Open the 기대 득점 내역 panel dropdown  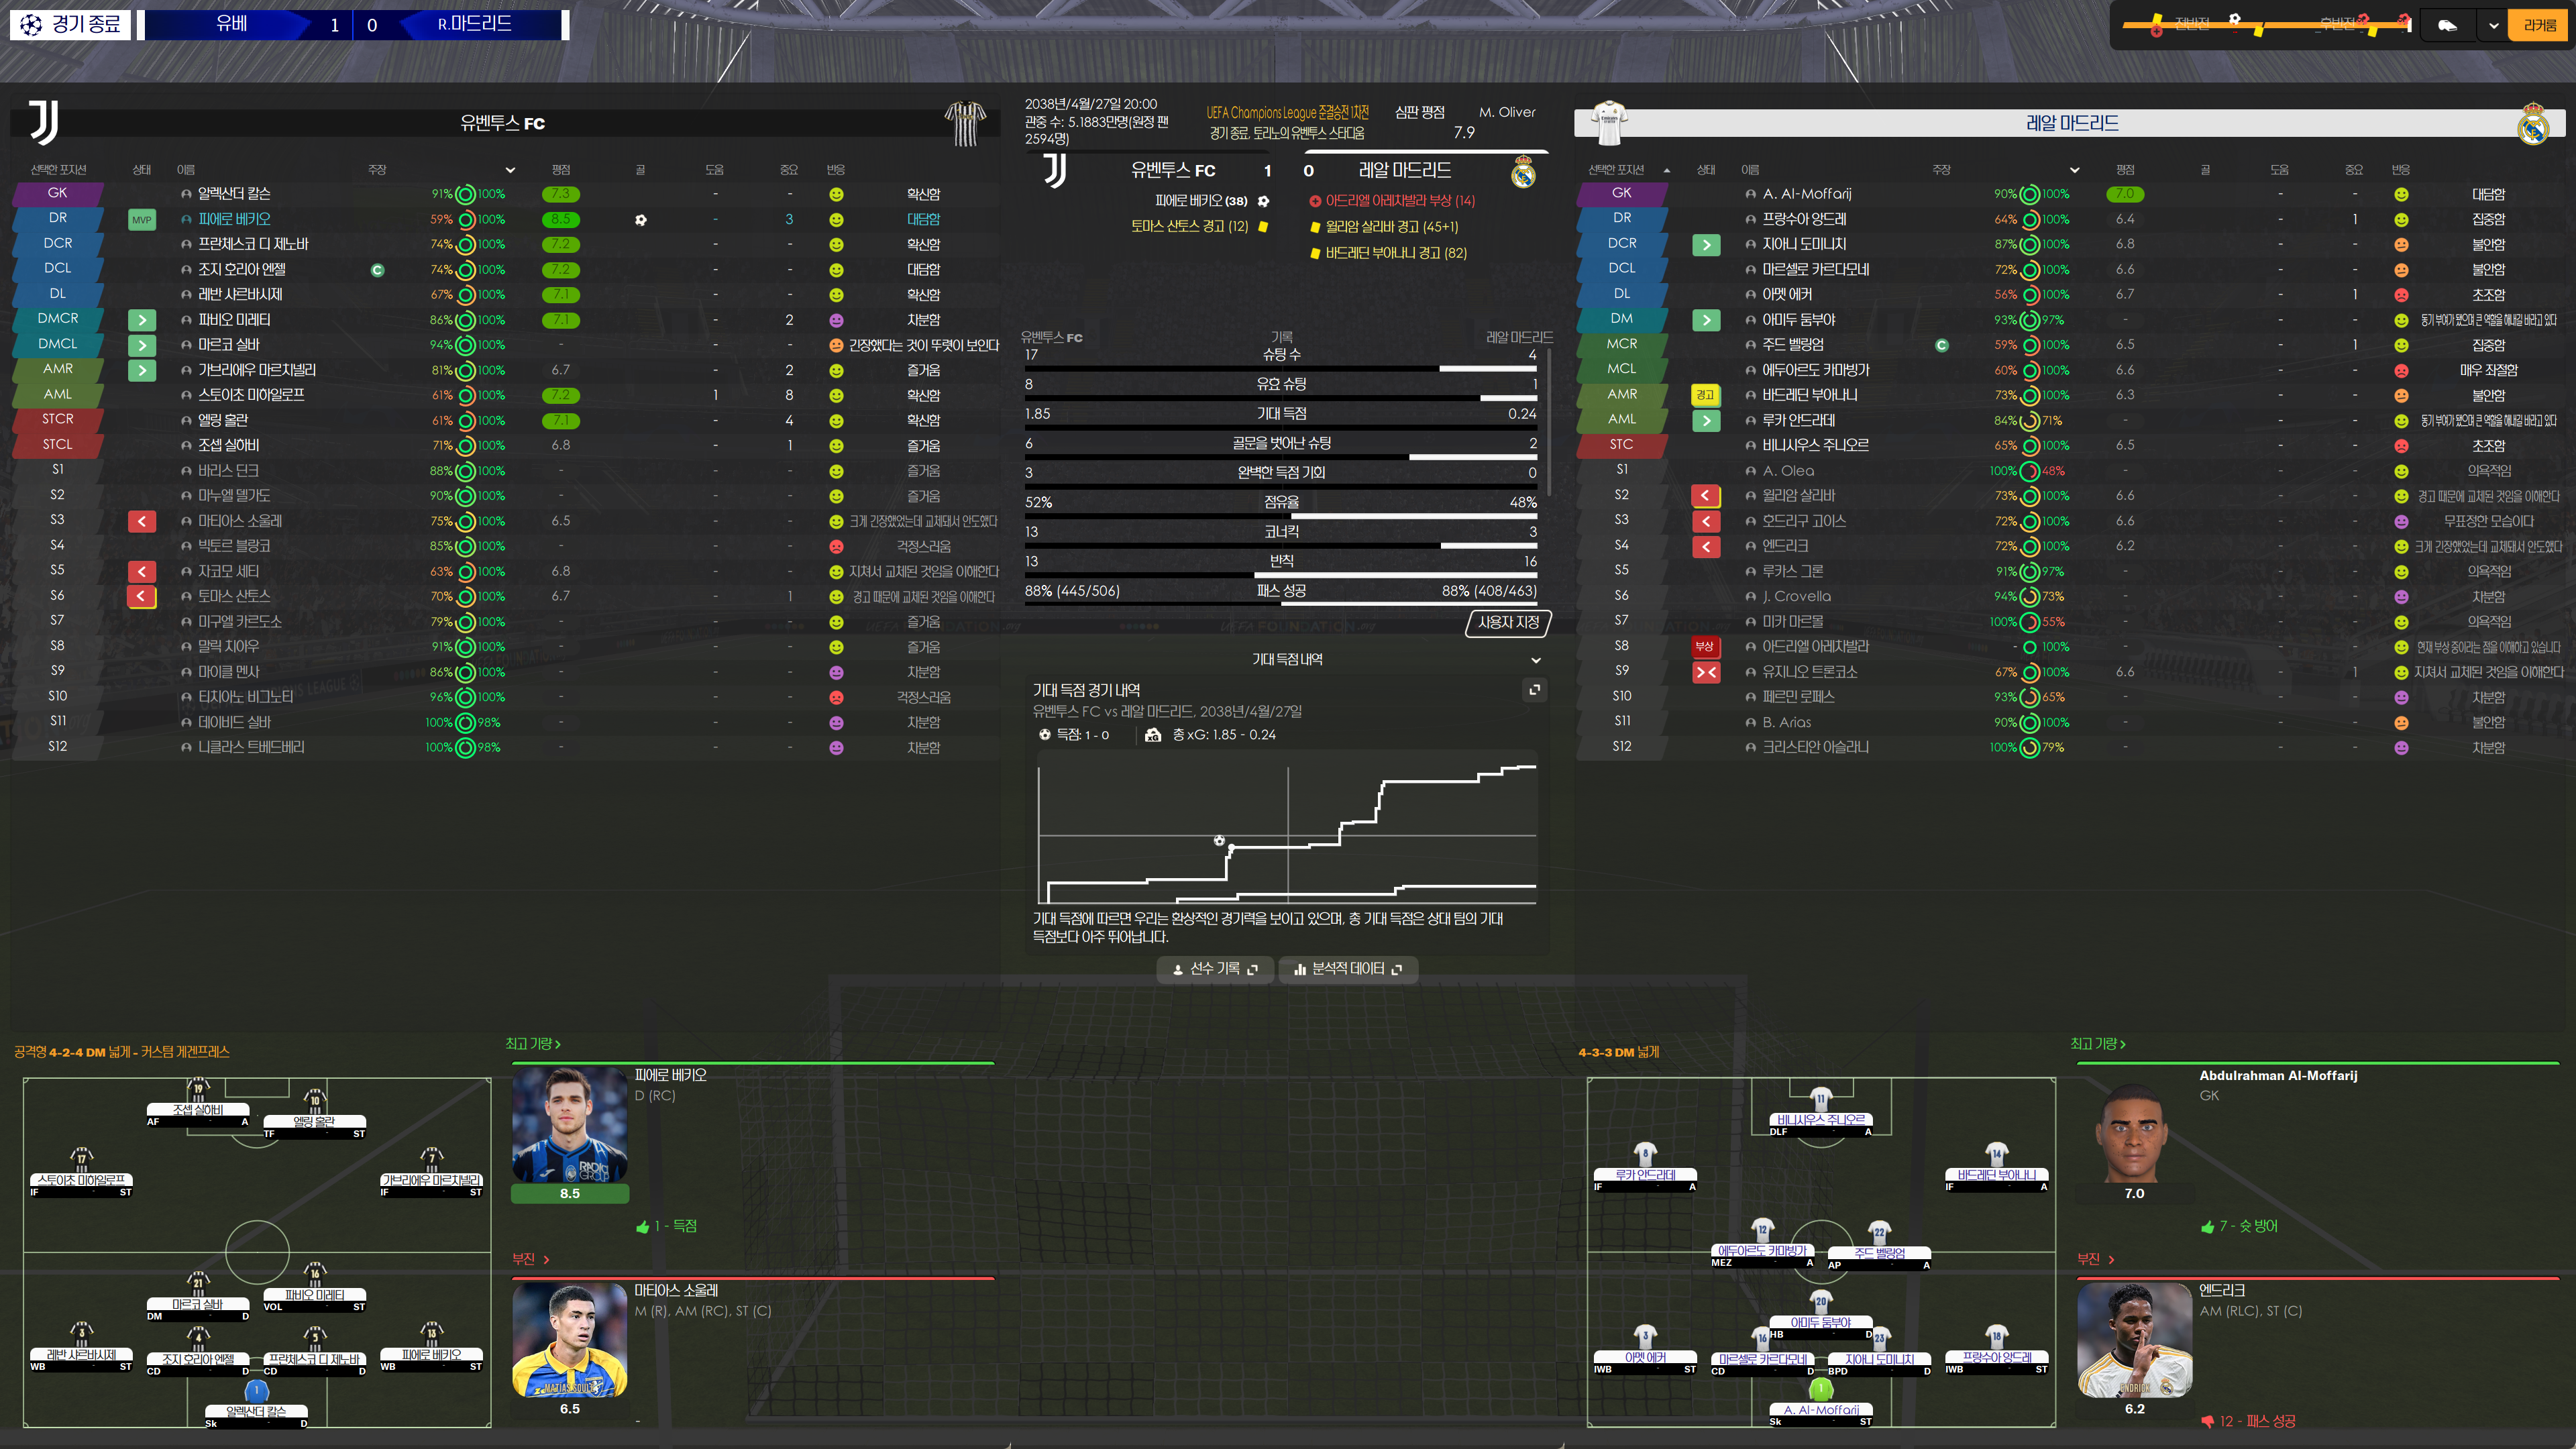[x=1536, y=660]
